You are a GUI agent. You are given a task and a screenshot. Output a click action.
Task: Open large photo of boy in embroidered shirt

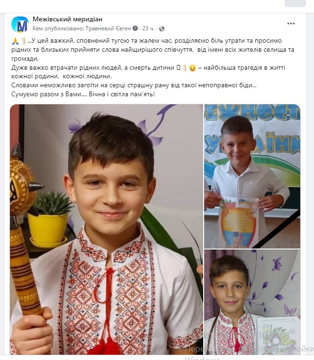pyautogui.click(x=107, y=229)
